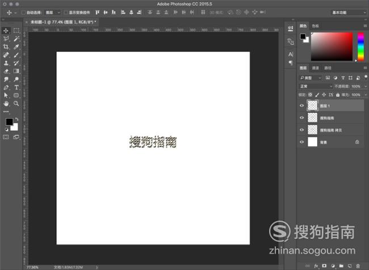This screenshot has height=270, width=369.
Task: Select the History Brush tool
Action: point(16,63)
